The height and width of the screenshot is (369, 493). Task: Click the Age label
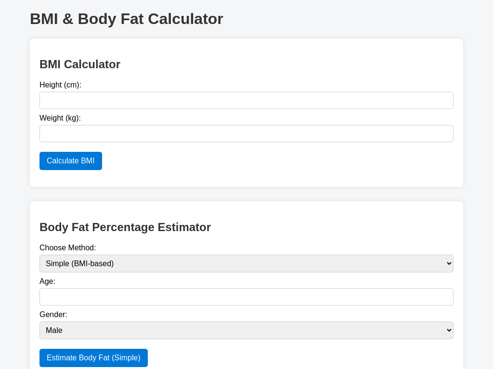point(47,282)
